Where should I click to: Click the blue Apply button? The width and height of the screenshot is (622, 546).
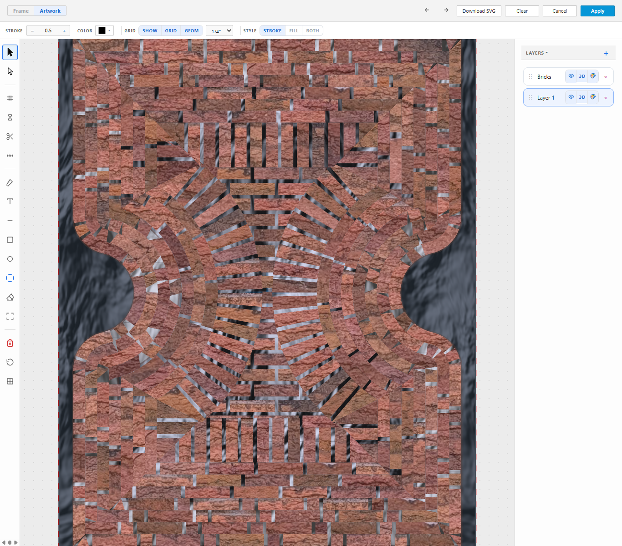tap(597, 11)
